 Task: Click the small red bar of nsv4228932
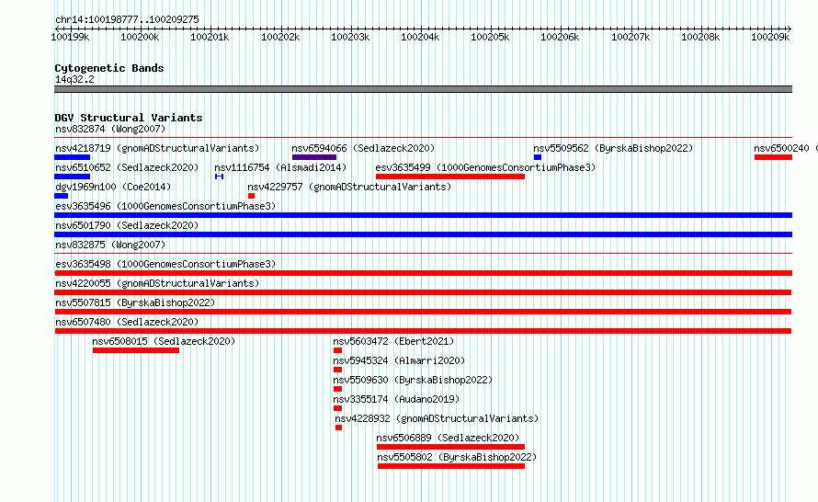coord(338,428)
